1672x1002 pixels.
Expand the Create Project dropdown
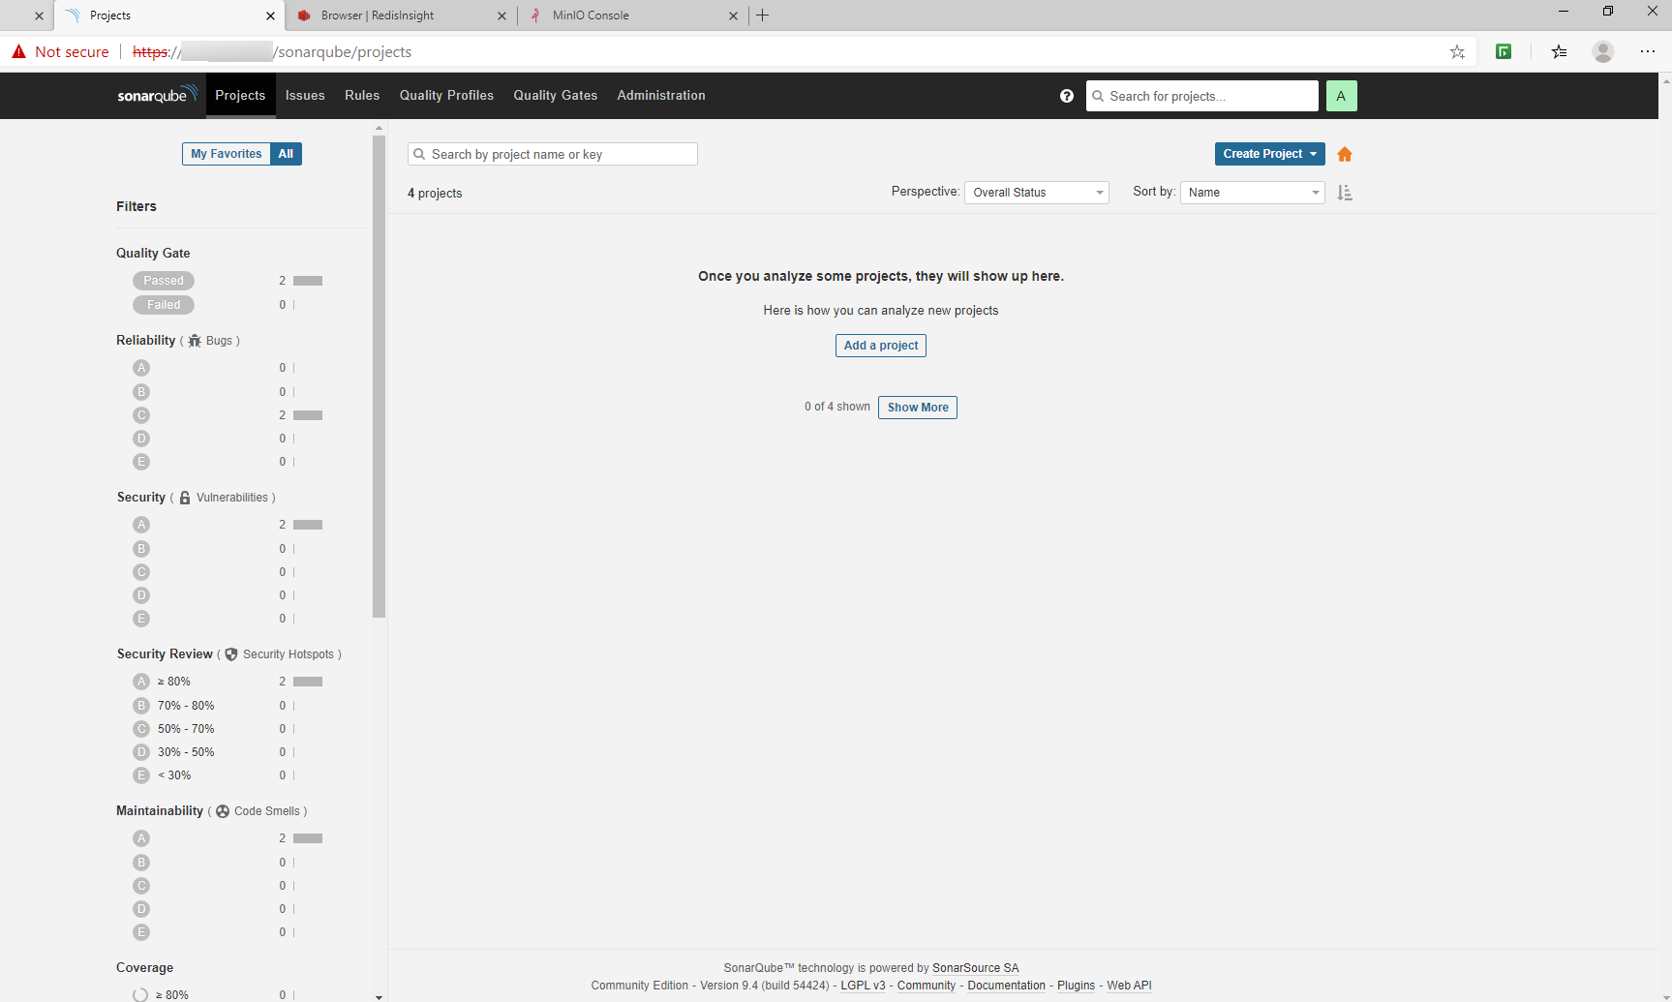pos(1270,154)
